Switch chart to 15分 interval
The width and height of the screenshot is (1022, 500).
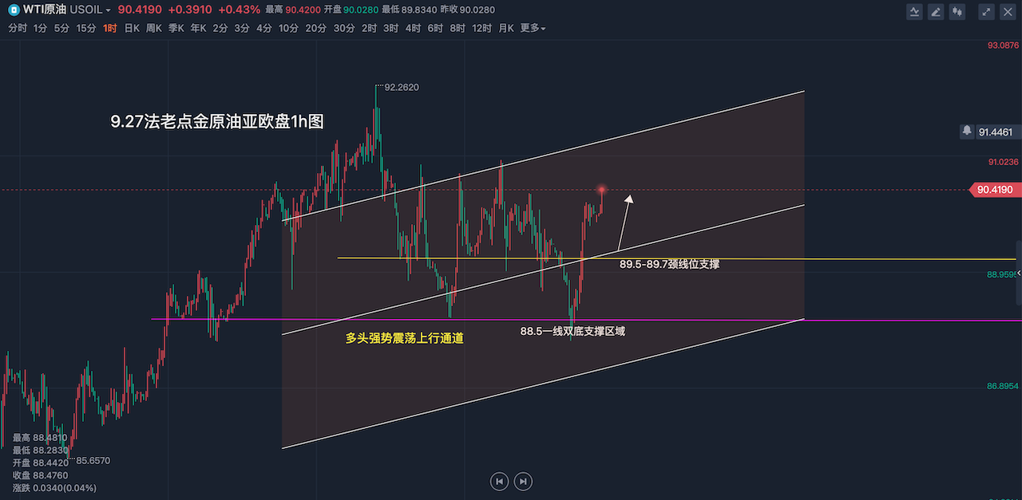click(85, 28)
